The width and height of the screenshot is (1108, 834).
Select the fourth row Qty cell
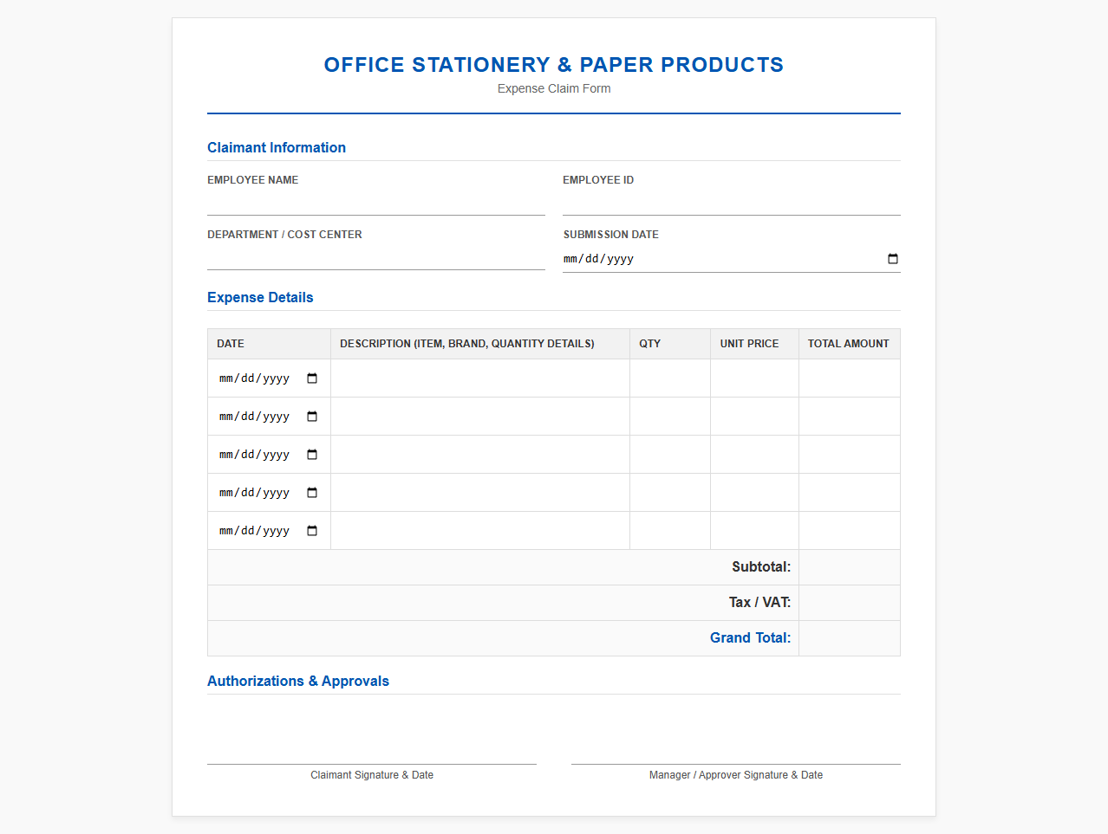pyautogui.click(x=670, y=493)
